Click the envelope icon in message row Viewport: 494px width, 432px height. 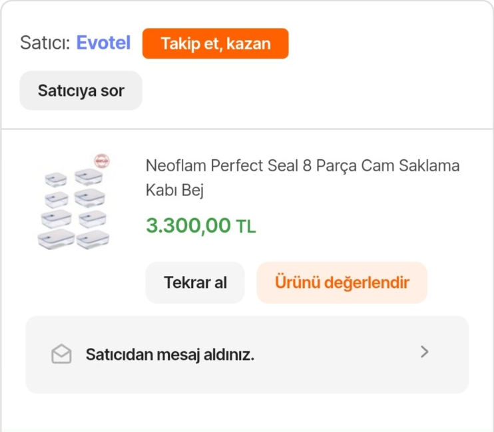[x=61, y=354]
